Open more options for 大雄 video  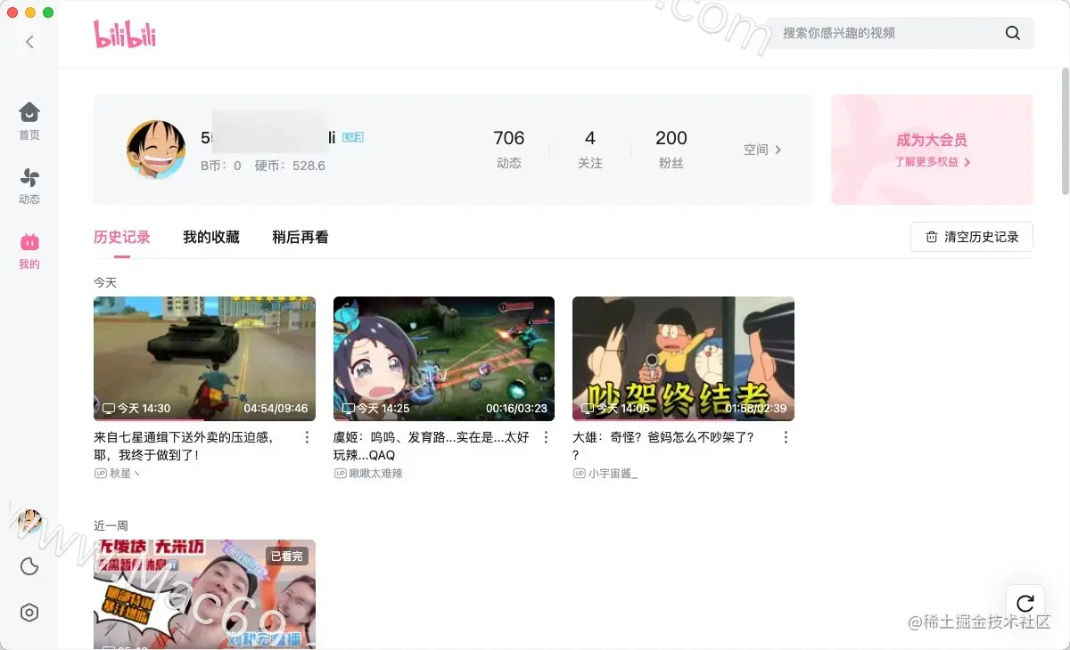(786, 437)
